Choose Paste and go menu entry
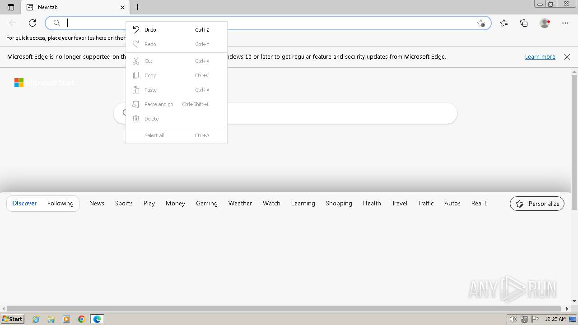Screen dimensions: 578x325 (x=176, y=104)
